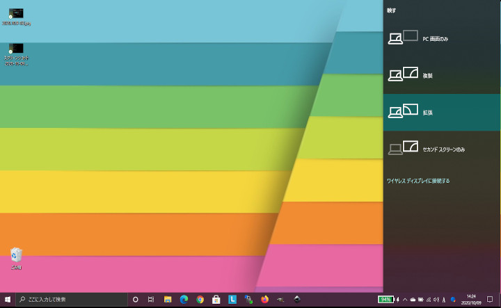Choose the 複製 (duplicate) display mode

click(442, 75)
